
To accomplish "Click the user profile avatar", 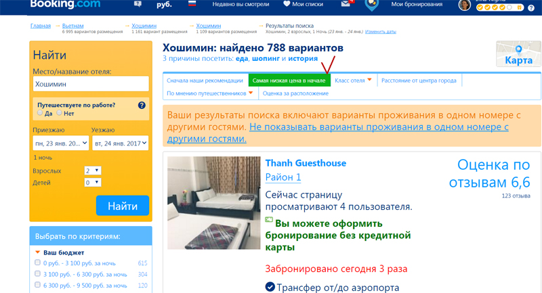I will point(464,5).
